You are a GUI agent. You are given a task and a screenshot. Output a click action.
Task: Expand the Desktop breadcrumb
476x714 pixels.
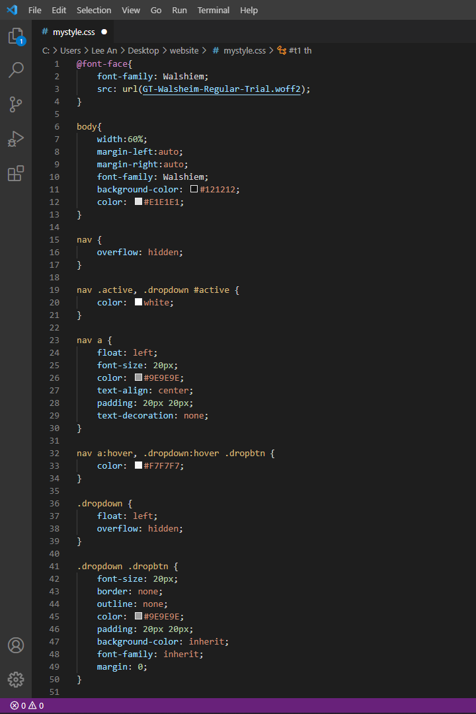143,50
